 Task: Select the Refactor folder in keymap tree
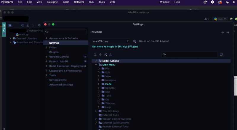110,88
